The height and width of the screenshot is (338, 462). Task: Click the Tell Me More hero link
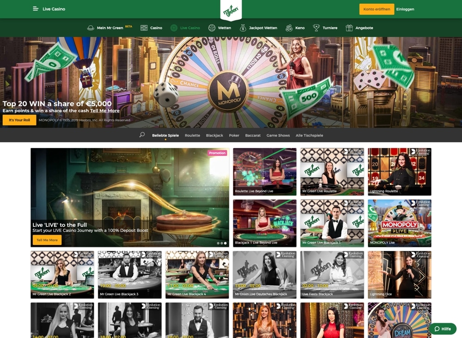coord(104,111)
